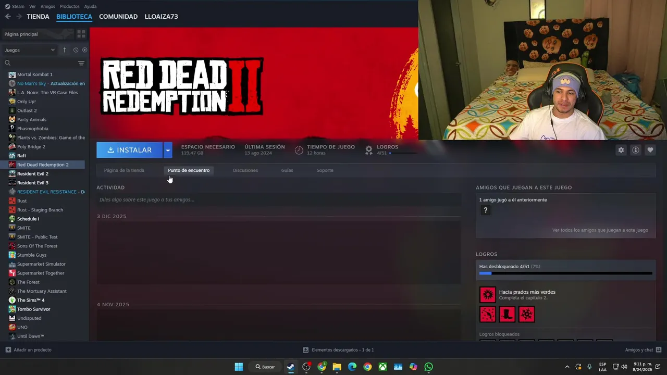Viewport: 667px width, 375px height.
Task: Click the Party Animals game icon
Action: click(x=12, y=119)
